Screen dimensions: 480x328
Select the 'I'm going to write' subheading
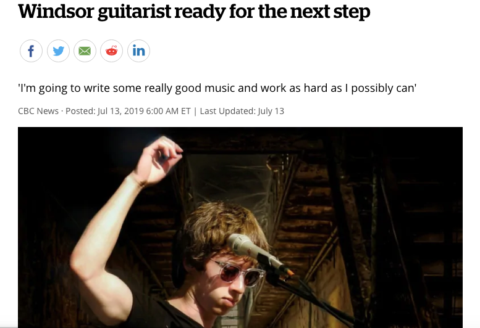point(217,88)
